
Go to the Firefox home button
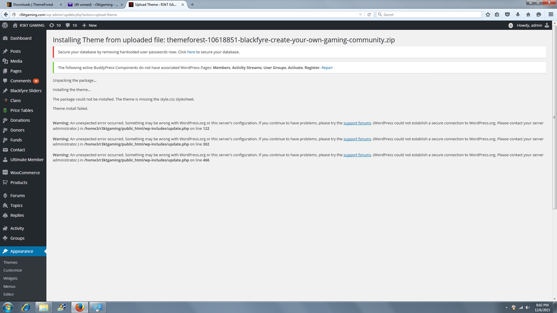[x=528, y=15]
